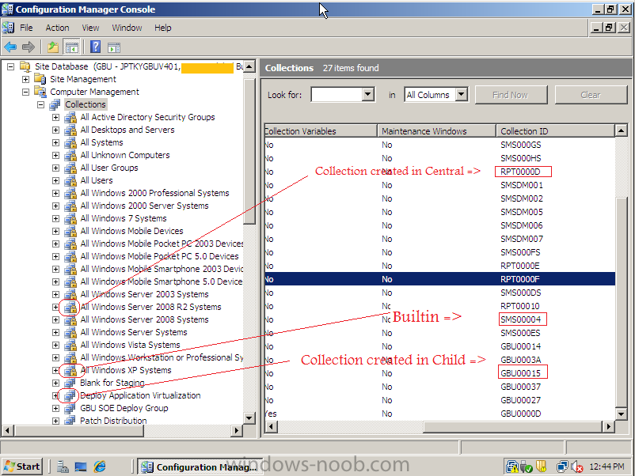Collapse the Site Database tree node

(11, 66)
